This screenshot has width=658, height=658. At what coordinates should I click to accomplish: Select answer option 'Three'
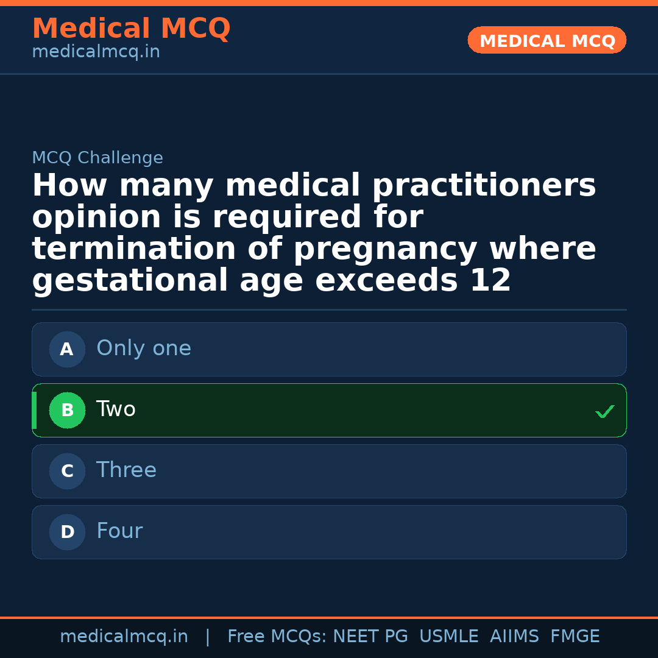pos(329,471)
